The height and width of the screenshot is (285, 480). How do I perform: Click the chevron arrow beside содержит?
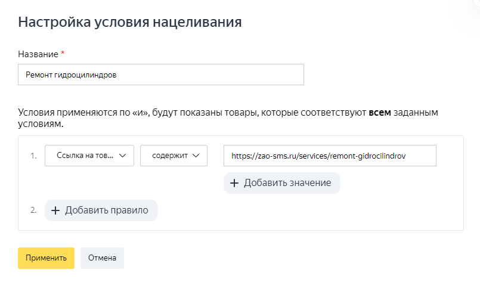[x=197, y=156]
